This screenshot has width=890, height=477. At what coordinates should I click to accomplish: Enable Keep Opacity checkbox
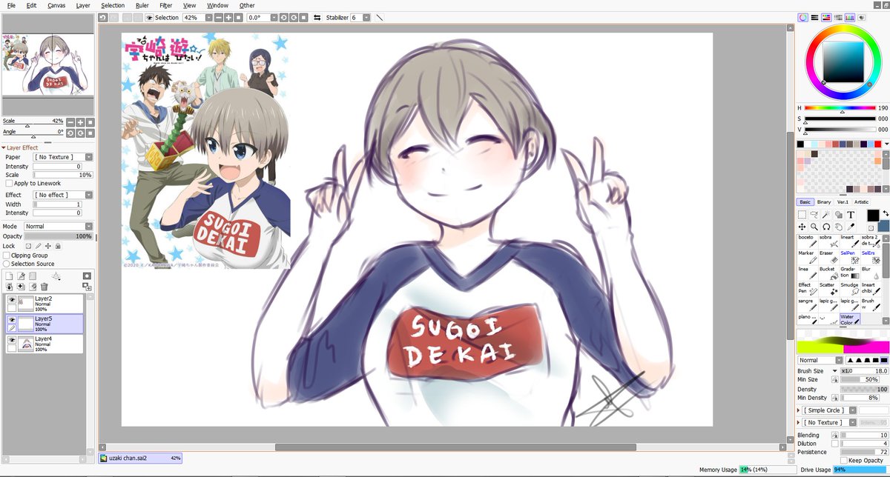point(843,460)
